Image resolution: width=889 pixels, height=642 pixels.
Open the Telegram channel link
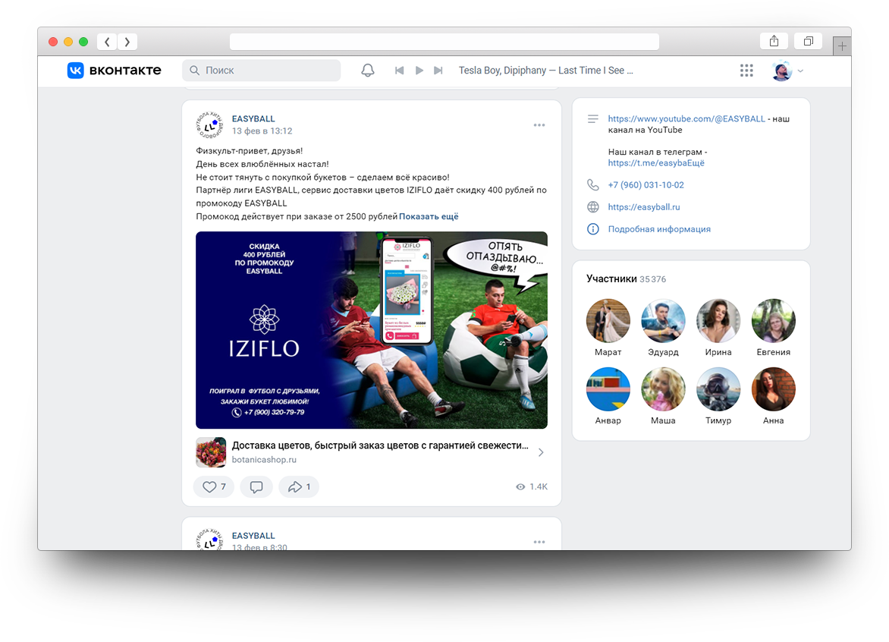(657, 162)
